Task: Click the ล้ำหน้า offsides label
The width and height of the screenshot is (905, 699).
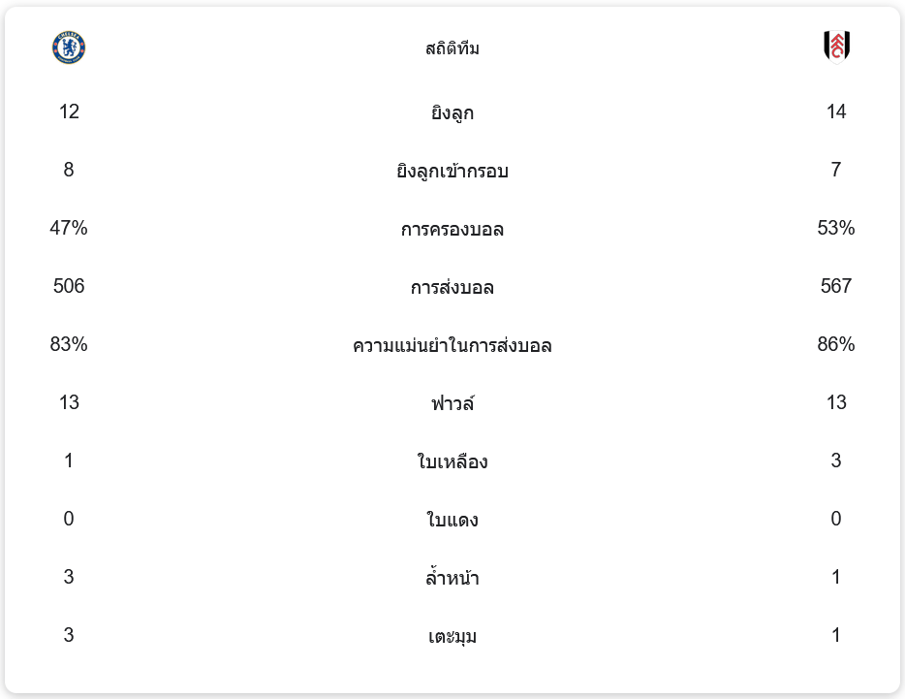Action: [x=452, y=579]
